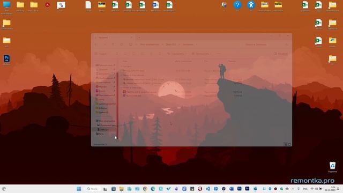
Task: Open the Explorer three-dots more options menu
Action: 218,54
